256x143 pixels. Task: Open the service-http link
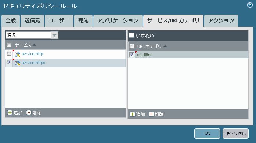(32, 54)
